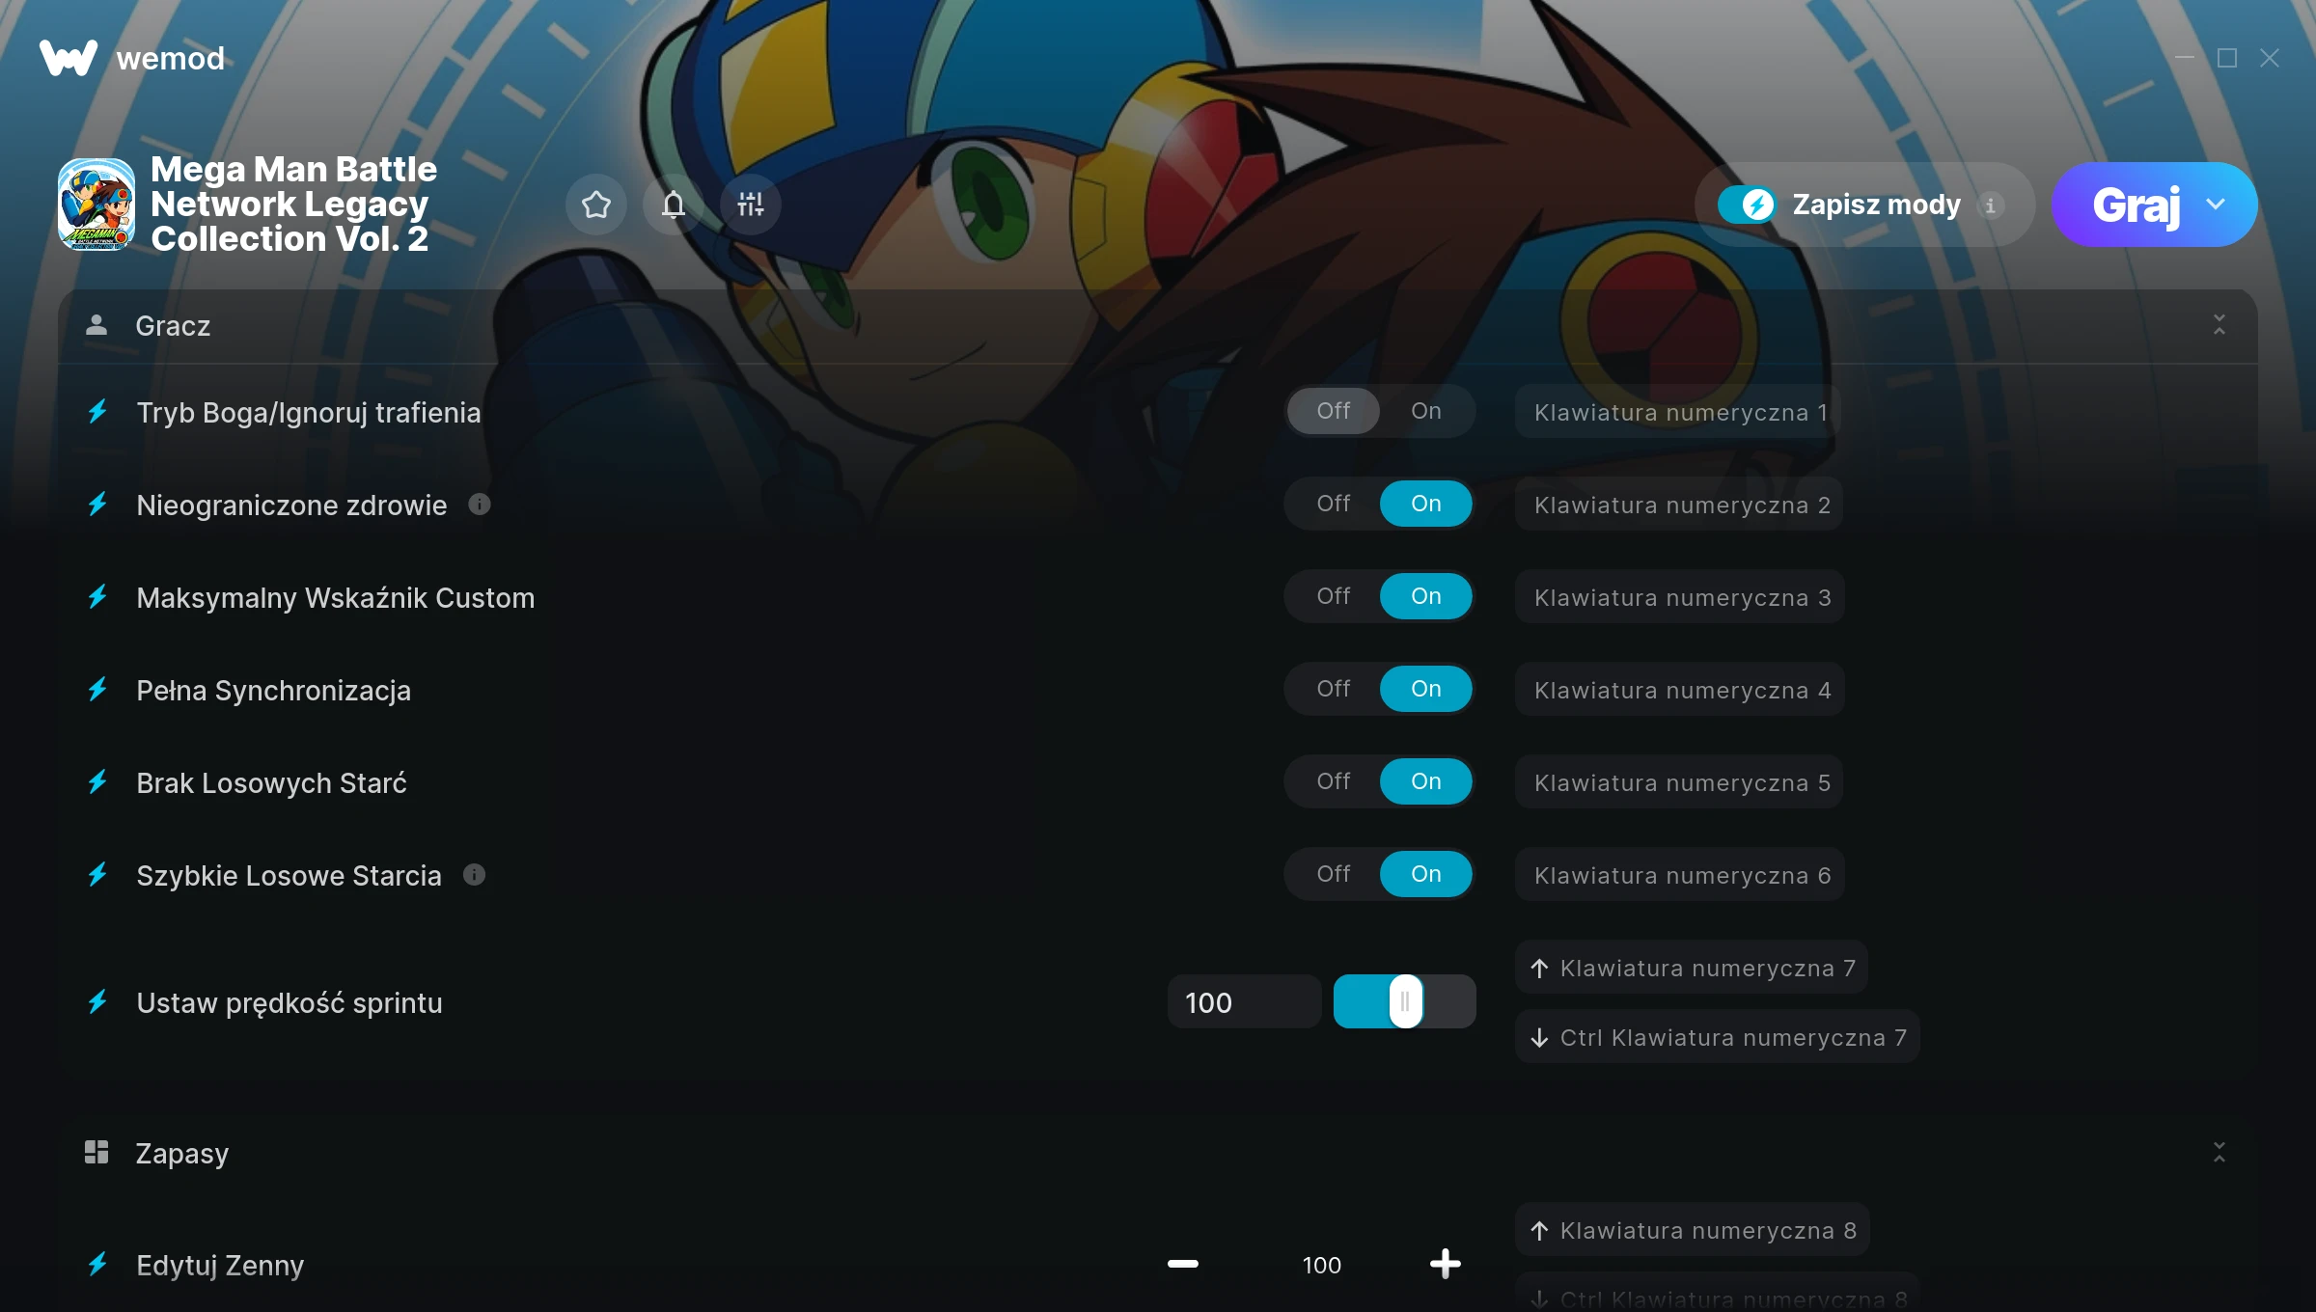
Task: Click the game cover thumbnail
Action: pos(96,205)
